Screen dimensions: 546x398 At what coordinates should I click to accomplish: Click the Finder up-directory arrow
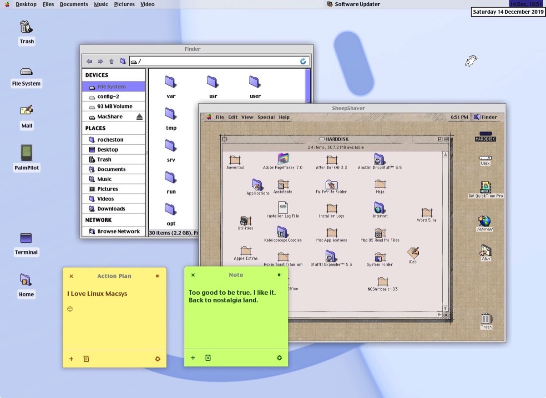pos(111,61)
